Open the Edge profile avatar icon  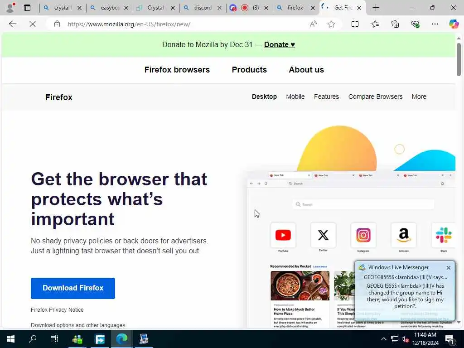click(x=10, y=8)
